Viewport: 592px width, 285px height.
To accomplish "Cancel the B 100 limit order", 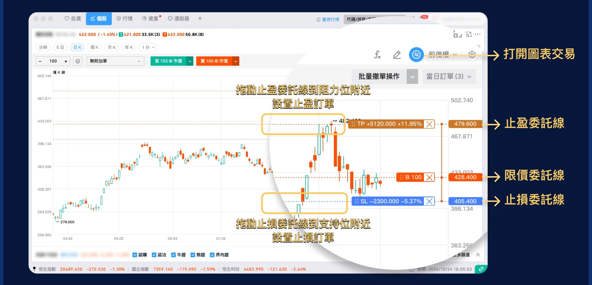I will [429, 177].
